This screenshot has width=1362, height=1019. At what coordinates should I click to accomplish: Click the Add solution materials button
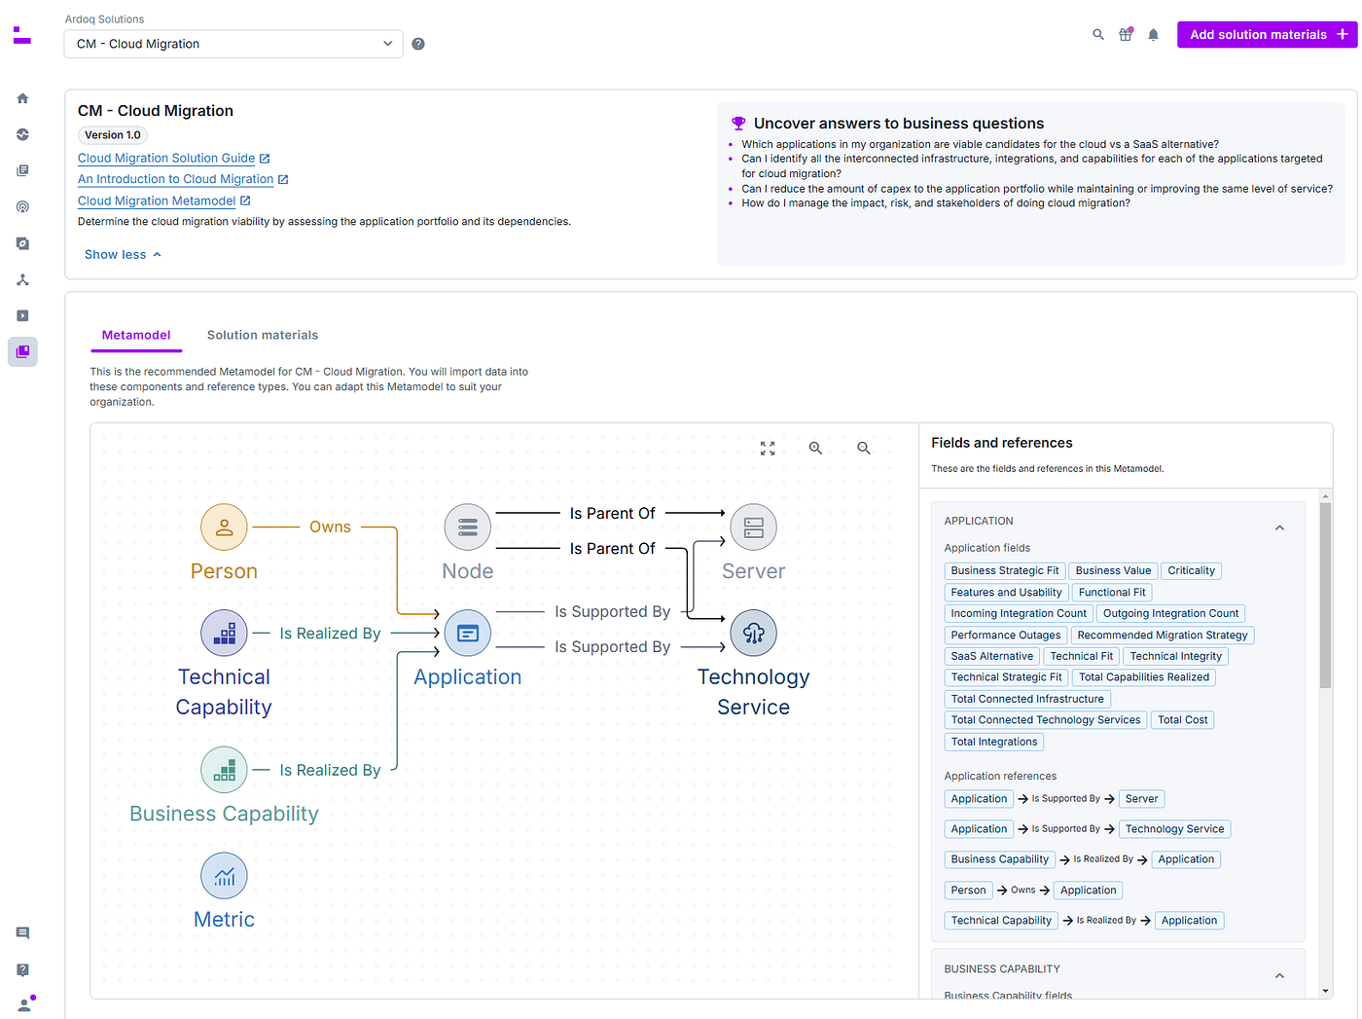1268,33
